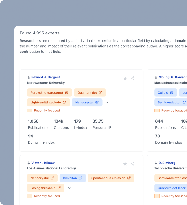Click Sargent's 134k Citations value

coord(58,121)
